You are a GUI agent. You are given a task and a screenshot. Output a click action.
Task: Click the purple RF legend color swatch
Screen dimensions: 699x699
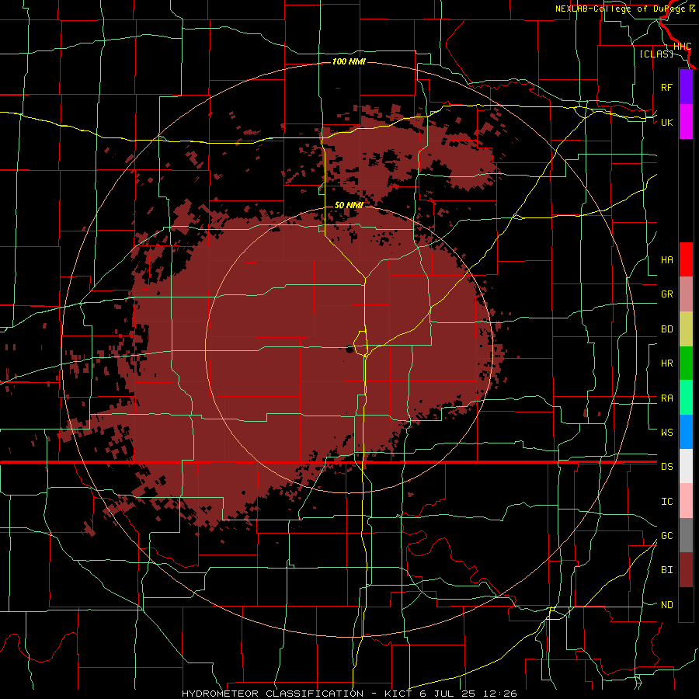pos(686,87)
